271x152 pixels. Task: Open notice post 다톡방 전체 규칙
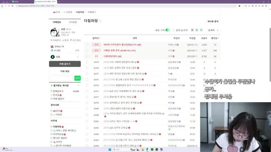[120, 50]
